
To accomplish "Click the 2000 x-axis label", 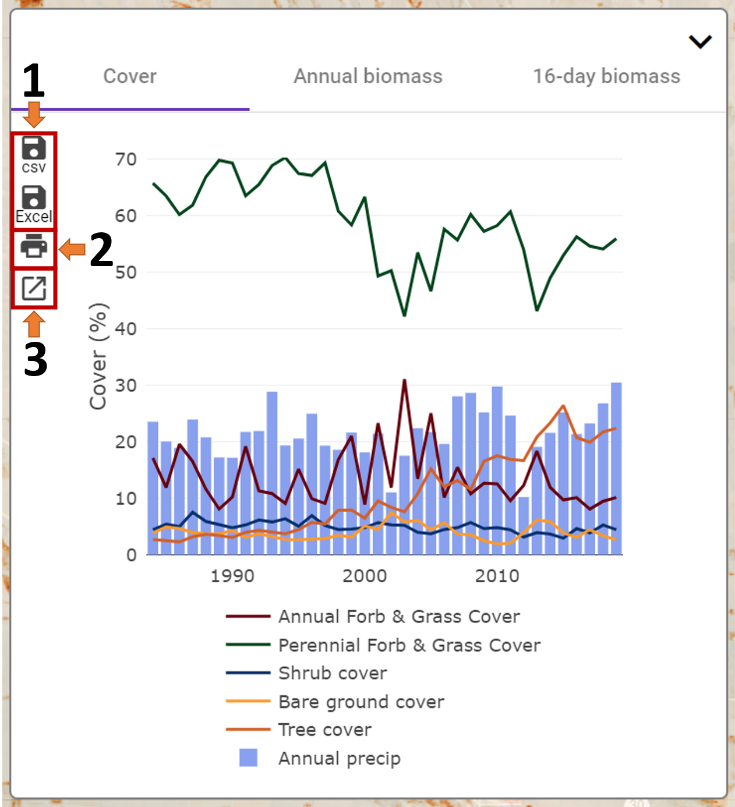I will (365, 576).
